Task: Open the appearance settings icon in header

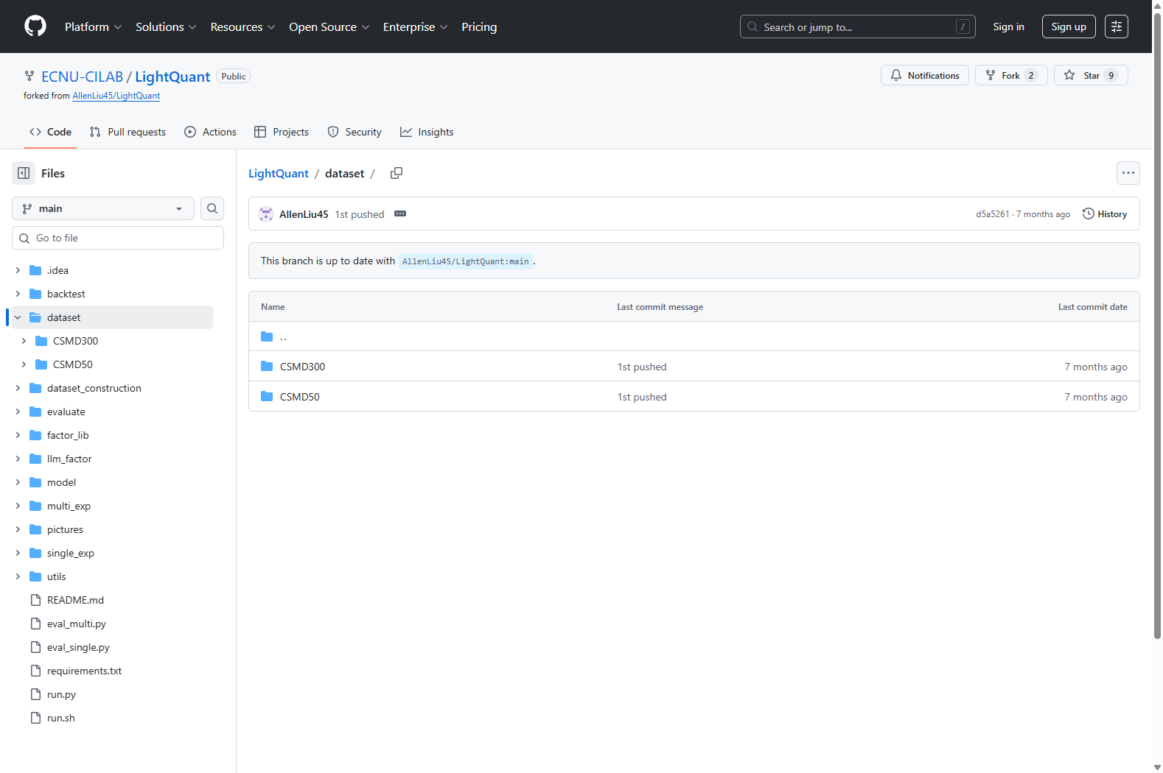Action: coord(1117,27)
